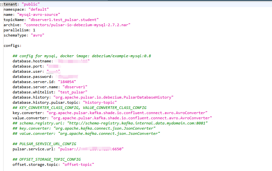Select the "history-topic" value

click(x=100, y=102)
